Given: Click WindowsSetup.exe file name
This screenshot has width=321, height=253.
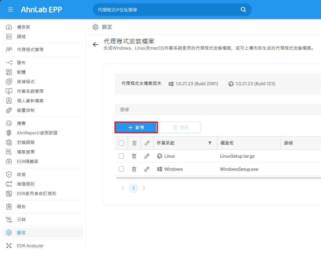Looking at the screenshot, I should [239, 169].
